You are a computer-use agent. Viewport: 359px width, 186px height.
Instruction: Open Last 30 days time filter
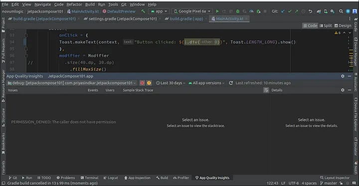pos(171,83)
